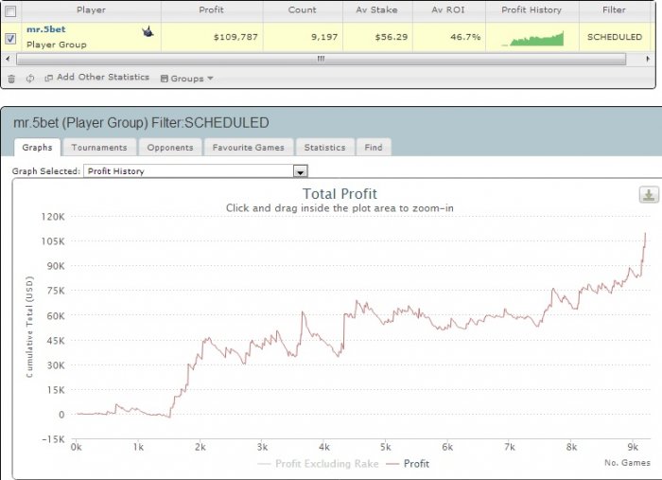
Task: Switch to the Graphs tab
Action: 37,148
